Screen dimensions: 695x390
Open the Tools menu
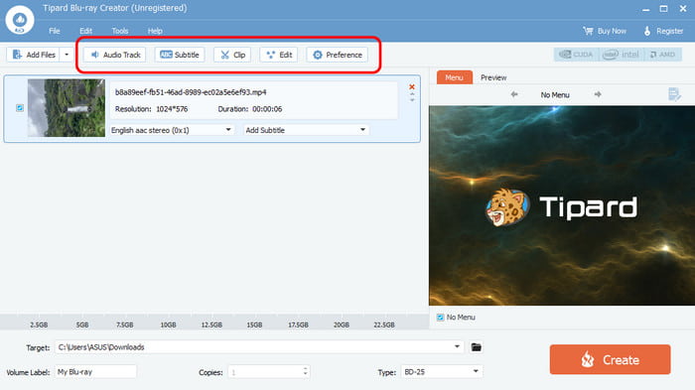pos(120,31)
